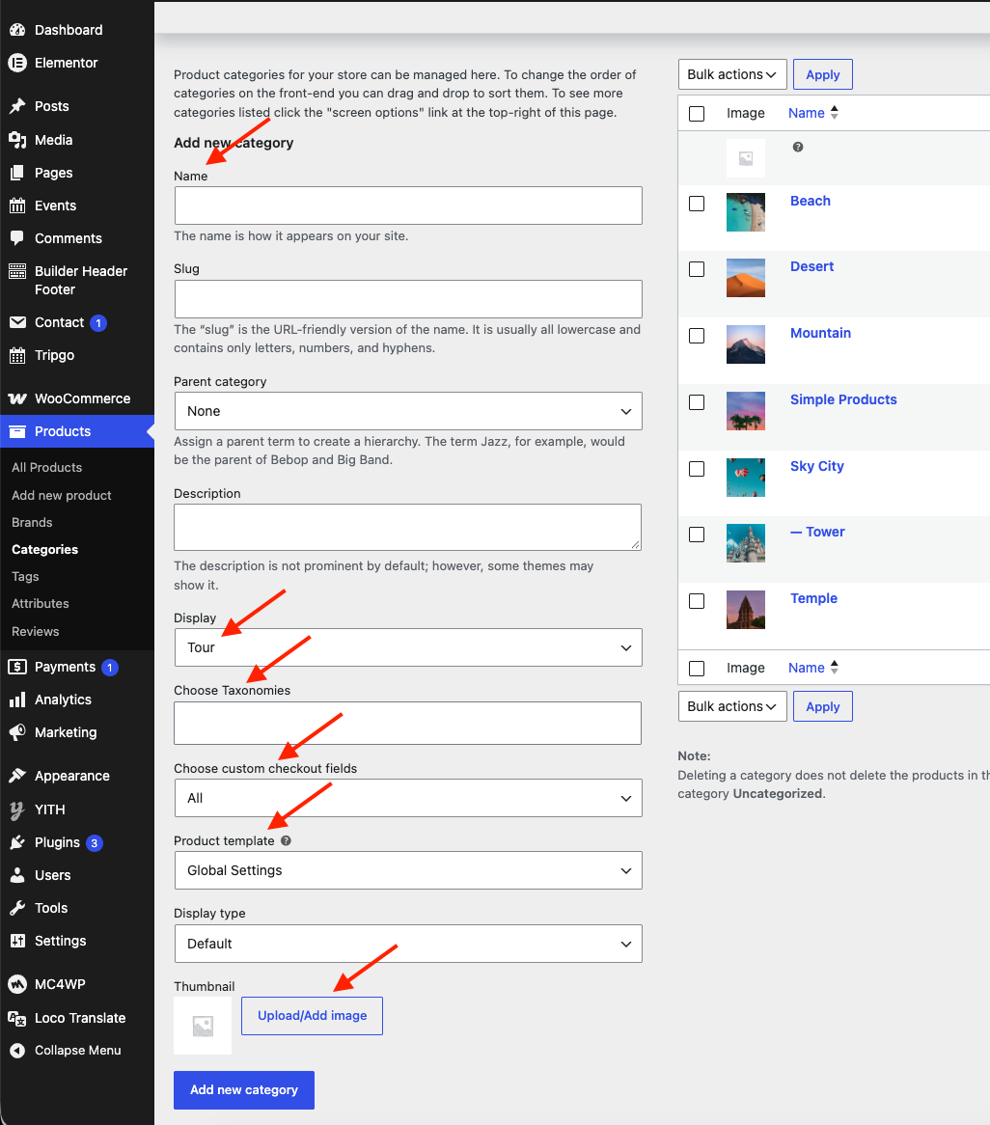Open All Products submenu item
This screenshot has width=990, height=1125.
46,468
